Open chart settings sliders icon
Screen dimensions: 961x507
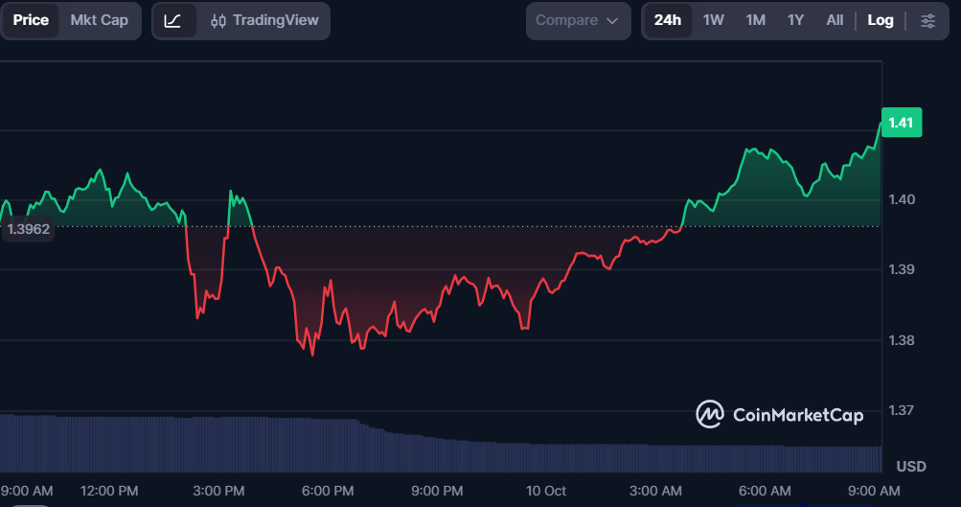(x=927, y=21)
